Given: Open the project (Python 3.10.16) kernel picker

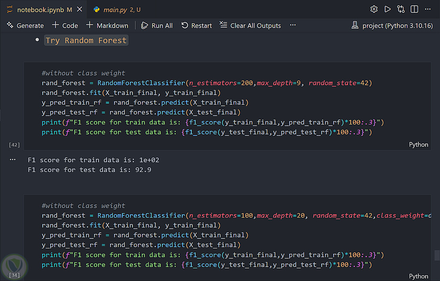Looking at the screenshot, I should [x=393, y=26].
